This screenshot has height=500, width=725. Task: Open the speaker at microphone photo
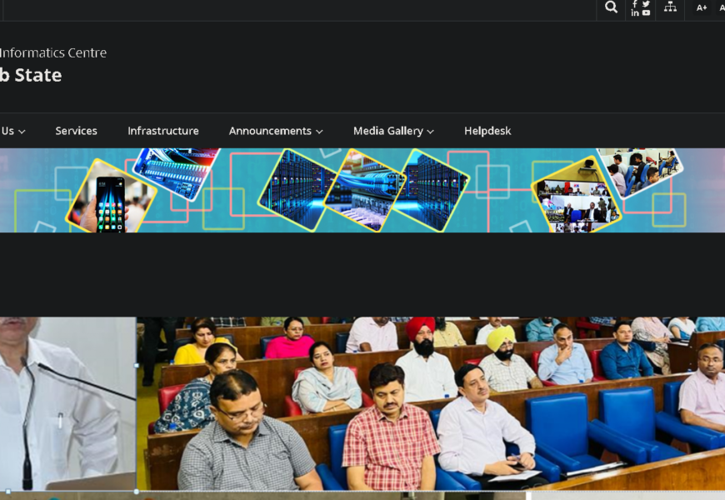[x=68, y=403]
